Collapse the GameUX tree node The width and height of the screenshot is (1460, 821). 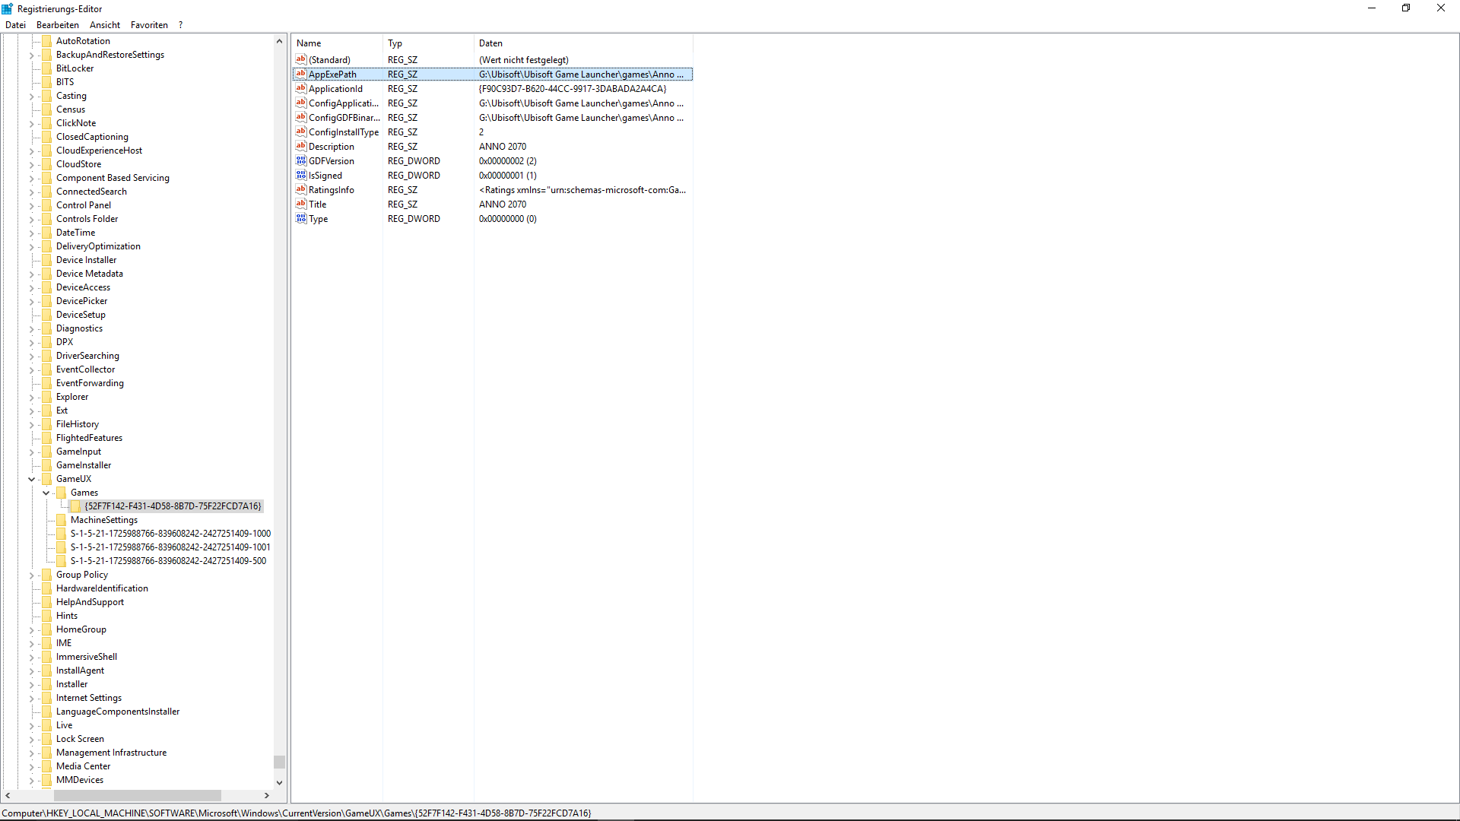pos(32,479)
